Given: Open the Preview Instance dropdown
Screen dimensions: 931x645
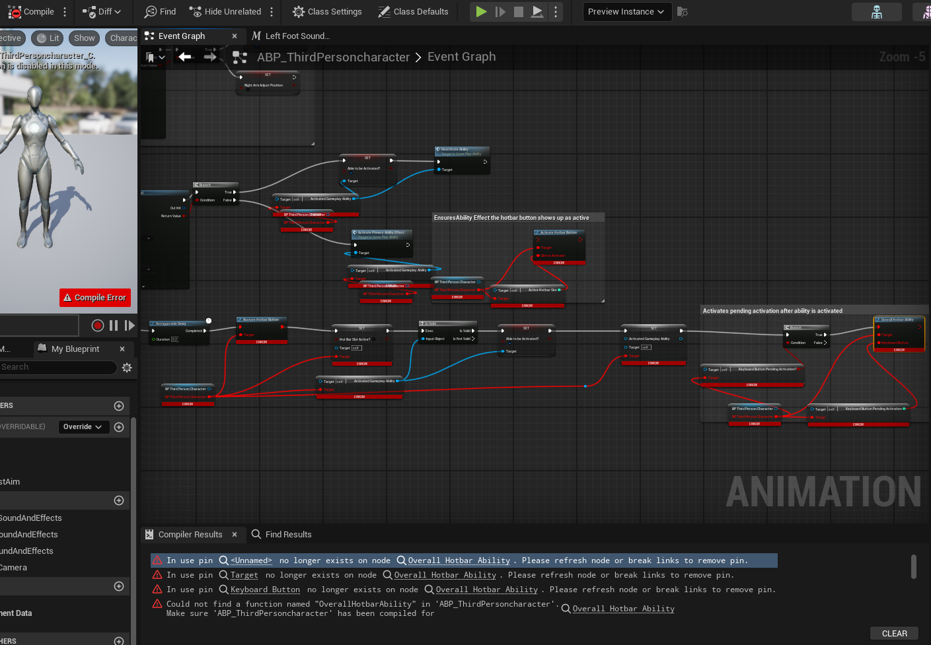Looking at the screenshot, I should click(627, 12).
